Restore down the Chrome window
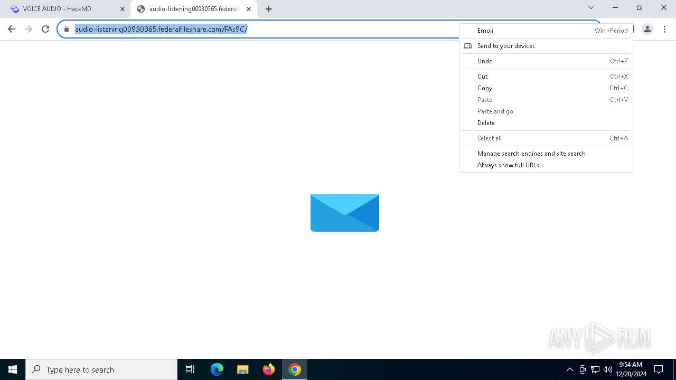Screen dimensions: 676x380 (x=640, y=7)
